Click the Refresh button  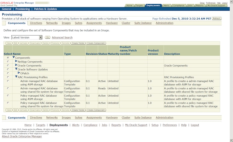(x=216, y=19)
